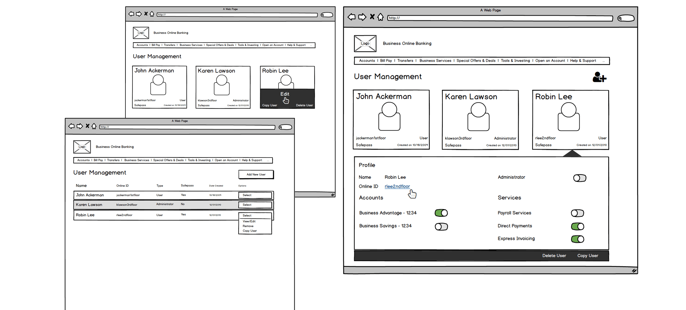Open Select dropdown in John Ackerman row
The width and height of the screenshot is (686, 310).
[255, 195]
